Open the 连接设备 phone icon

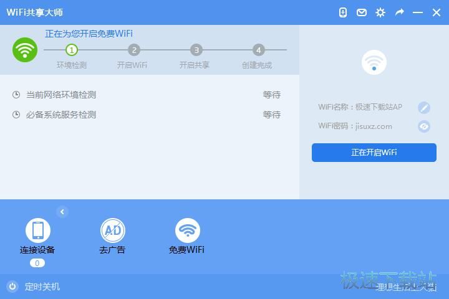point(37,230)
